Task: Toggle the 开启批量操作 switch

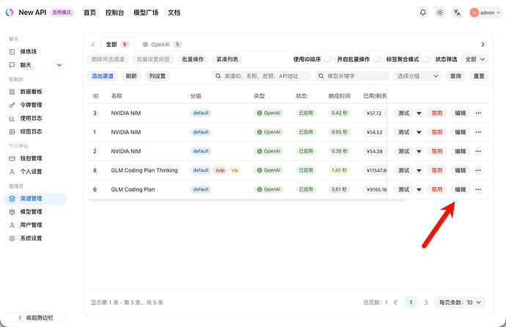Action: (x=378, y=59)
